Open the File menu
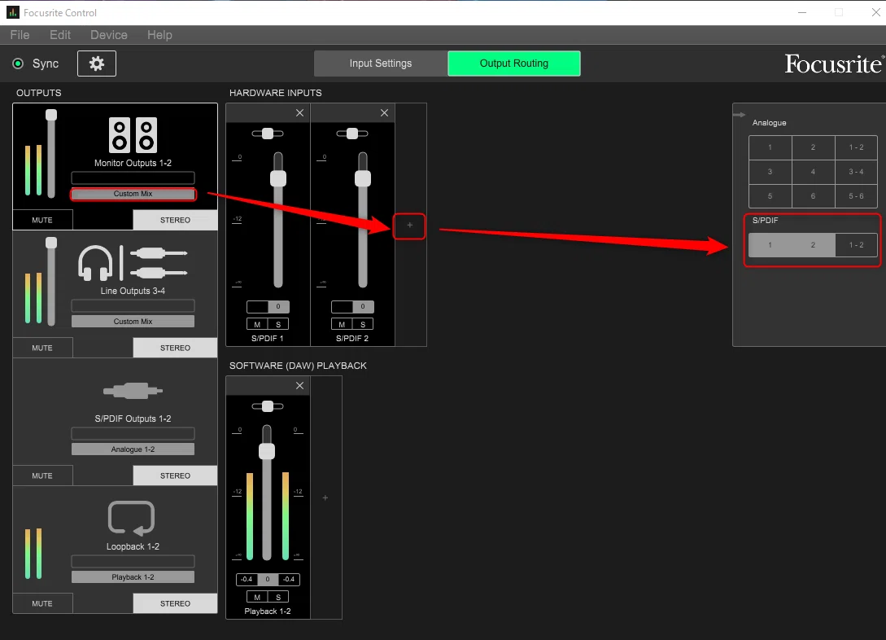This screenshot has width=886, height=640. 20,35
